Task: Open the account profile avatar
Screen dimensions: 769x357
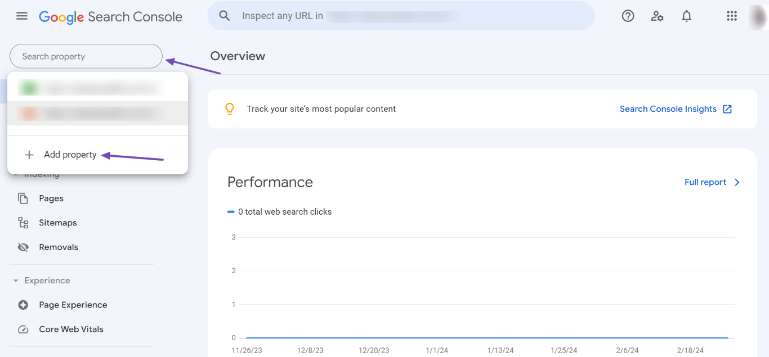Action: point(758,16)
